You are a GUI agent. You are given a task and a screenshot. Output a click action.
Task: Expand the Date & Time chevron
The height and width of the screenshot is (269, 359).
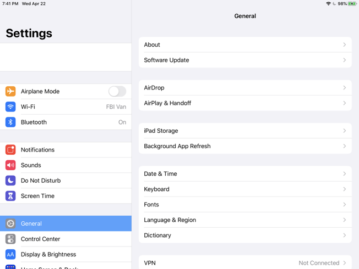345,174
